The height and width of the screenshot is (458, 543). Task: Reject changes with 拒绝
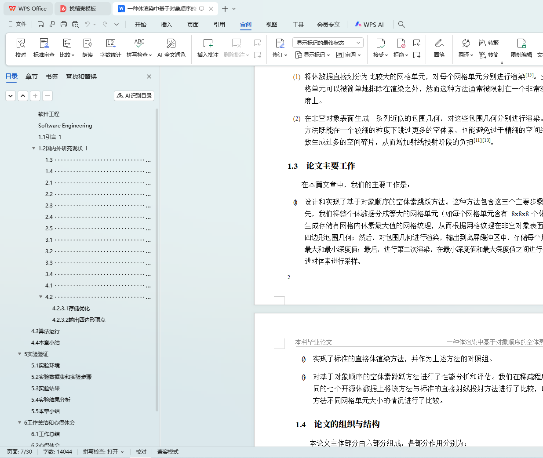(401, 48)
